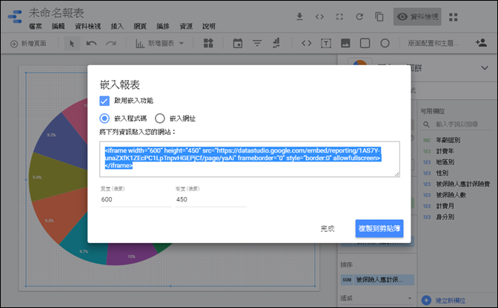This screenshot has width=498, height=308.
Task: Select the rectangle shape tool
Action: tap(365, 43)
